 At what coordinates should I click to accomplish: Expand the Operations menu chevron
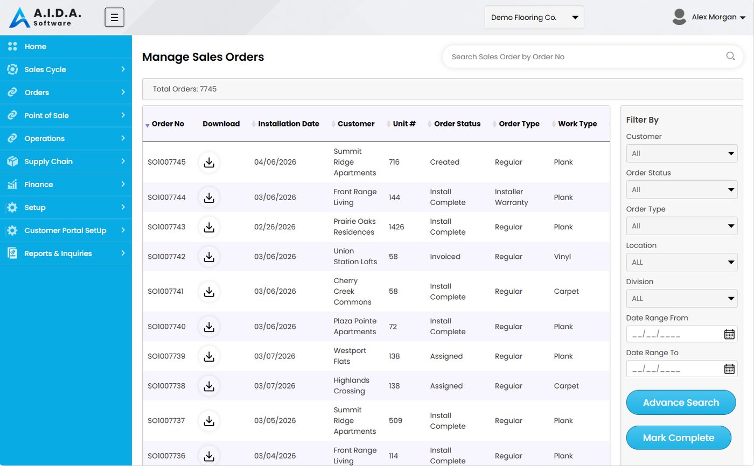pos(123,138)
